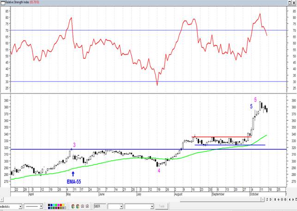Click the September label on the date axis

pos(218,194)
